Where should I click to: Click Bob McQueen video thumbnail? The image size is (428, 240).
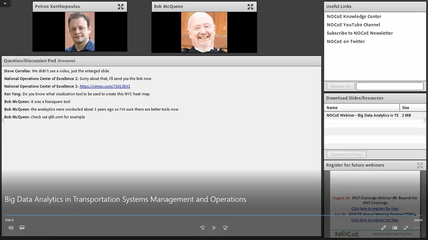204,32
